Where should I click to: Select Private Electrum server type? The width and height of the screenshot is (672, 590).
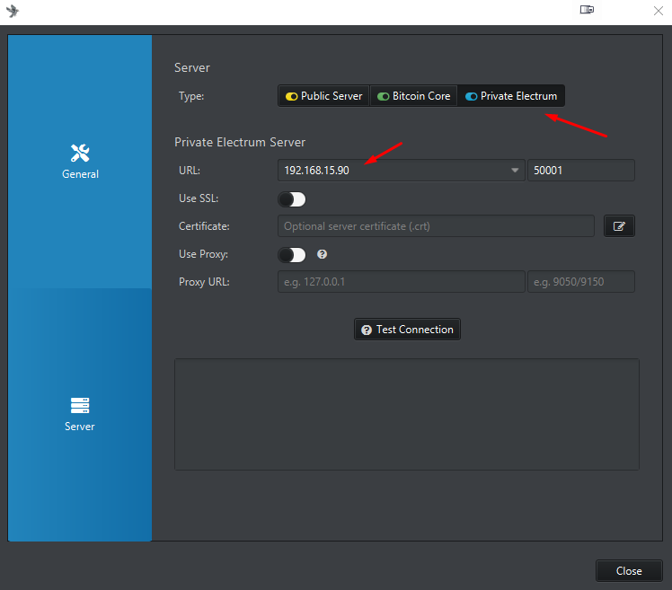(511, 96)
